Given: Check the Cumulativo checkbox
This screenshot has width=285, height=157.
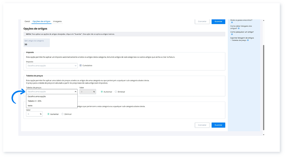Looking at the screenshot, I should pyautogui.click(x=81, y=65).
